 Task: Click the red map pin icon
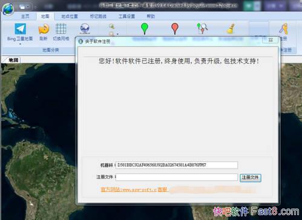click(175, 28)
